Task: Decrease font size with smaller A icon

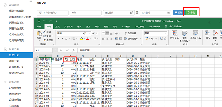Action: pos(97,34)
